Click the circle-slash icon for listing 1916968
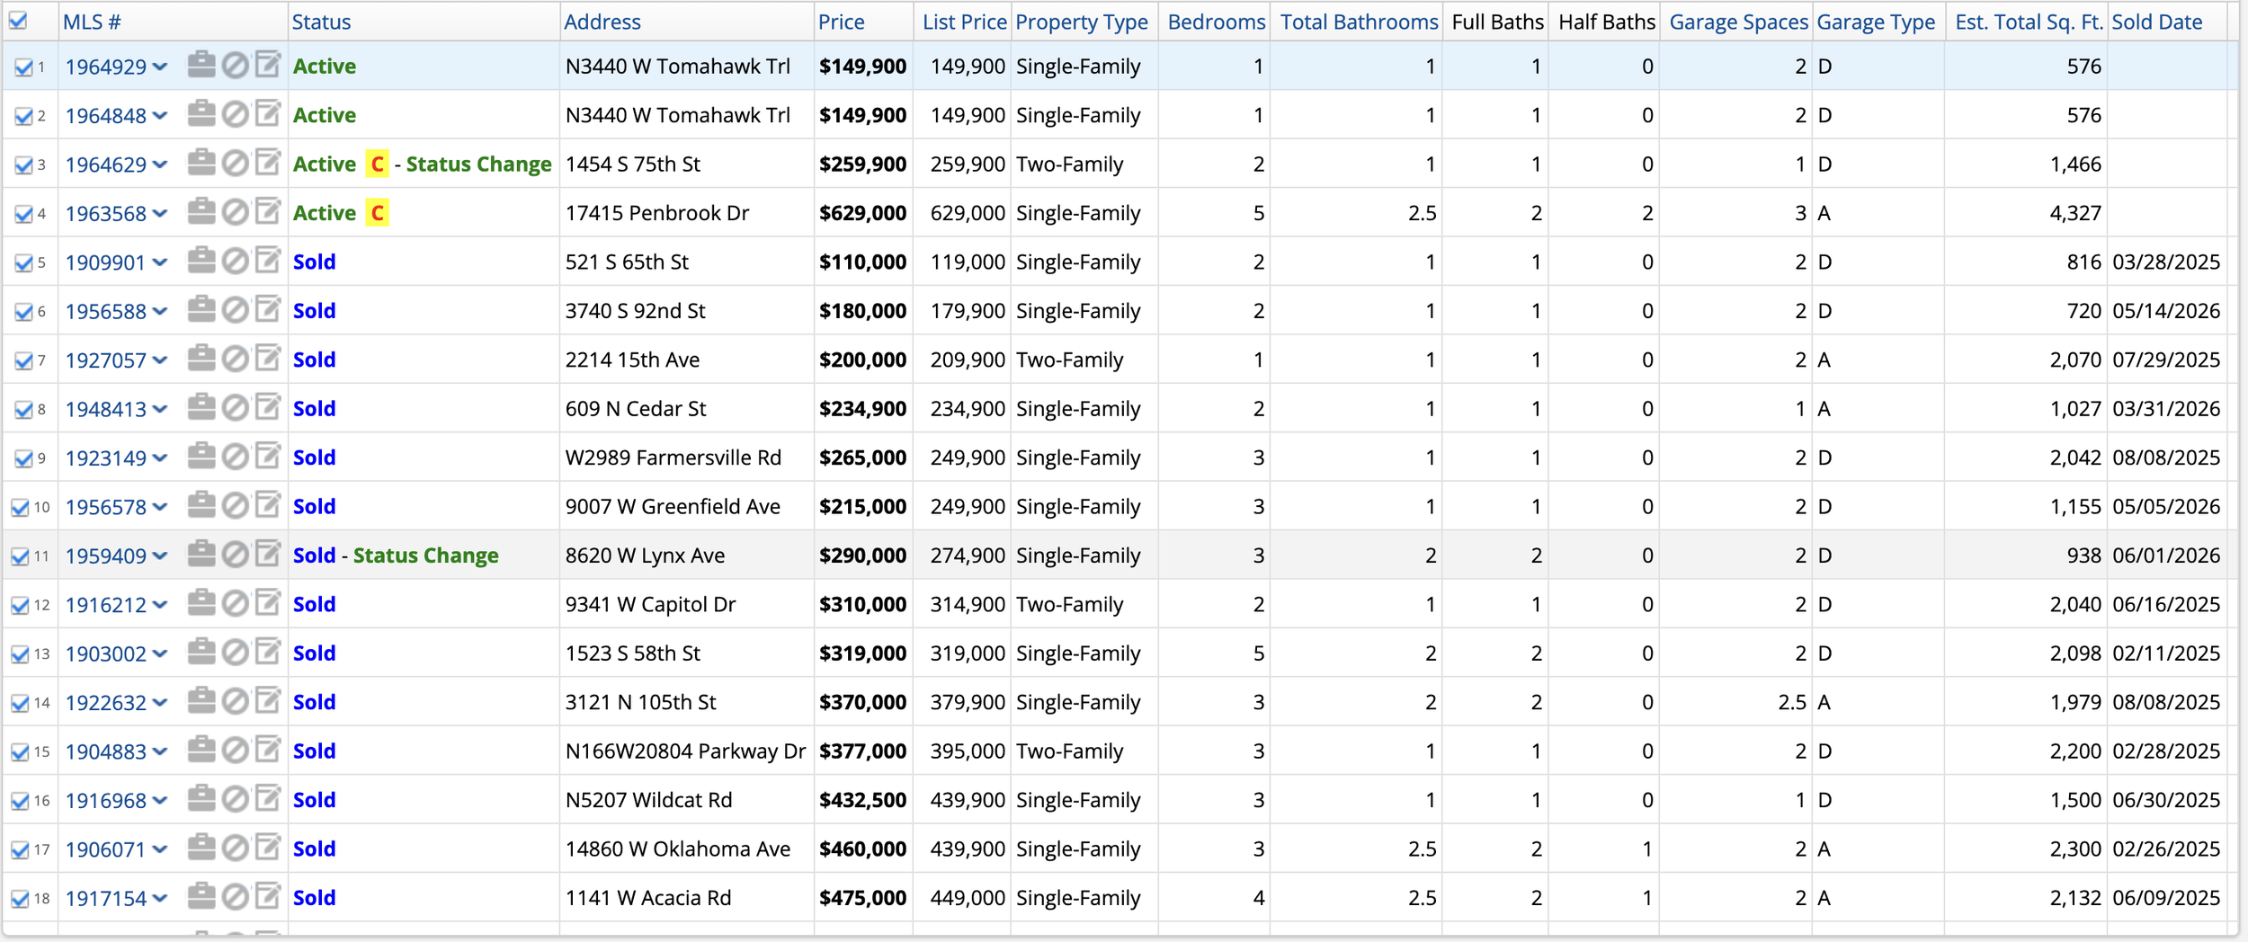This screenshot has width=2248, height=942. coord(236,799)
